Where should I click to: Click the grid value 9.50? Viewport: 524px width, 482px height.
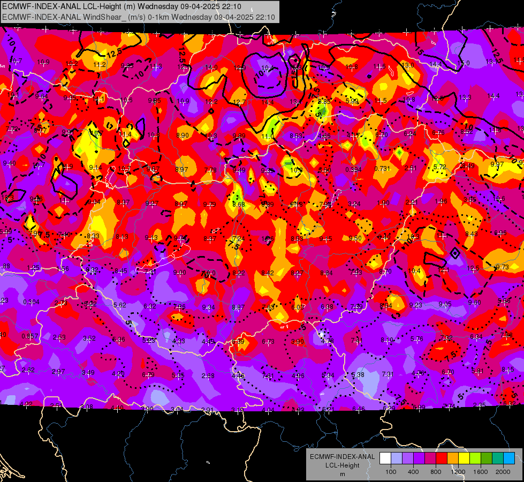355,238
